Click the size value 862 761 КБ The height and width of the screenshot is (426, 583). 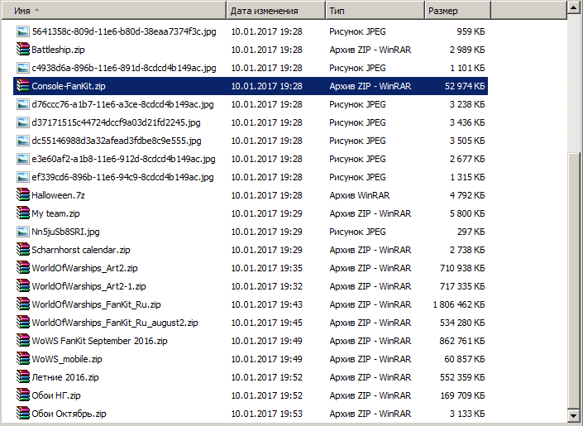pos(462,341)
